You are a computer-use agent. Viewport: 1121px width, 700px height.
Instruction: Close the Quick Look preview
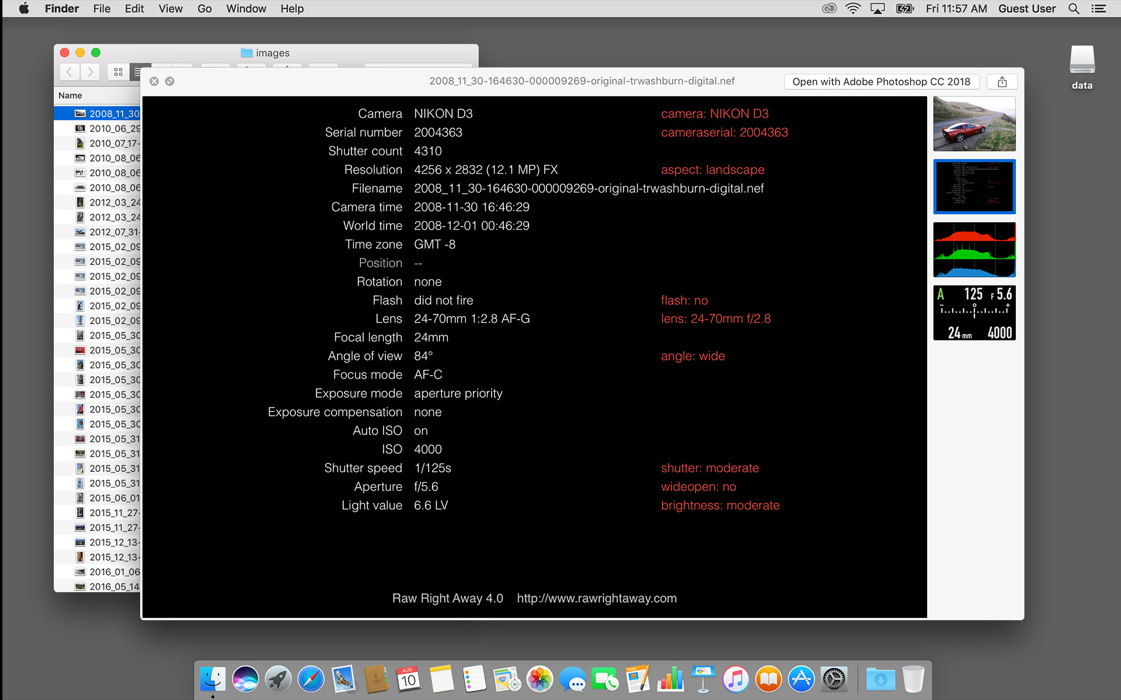[154, 81]
